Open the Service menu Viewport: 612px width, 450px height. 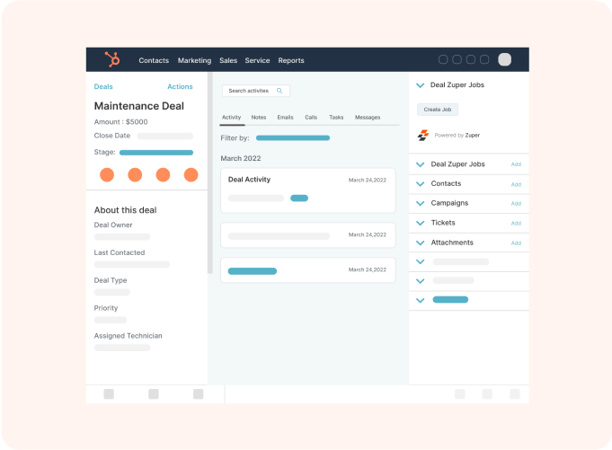257,60
